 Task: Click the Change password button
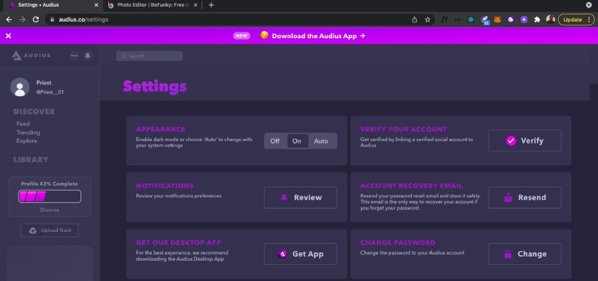(524, 253)
